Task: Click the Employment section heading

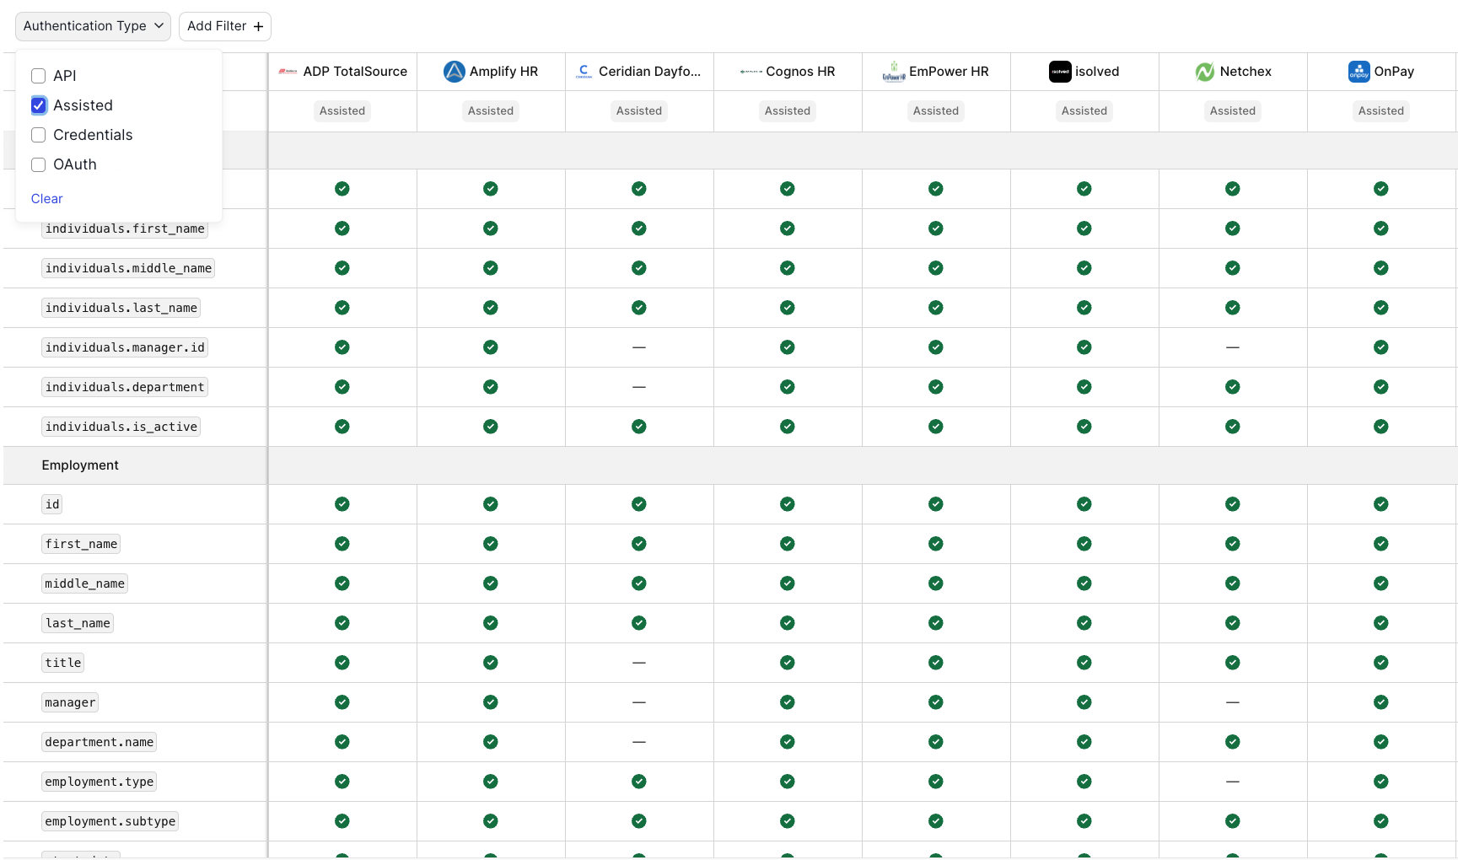Action: pos(80,465)
